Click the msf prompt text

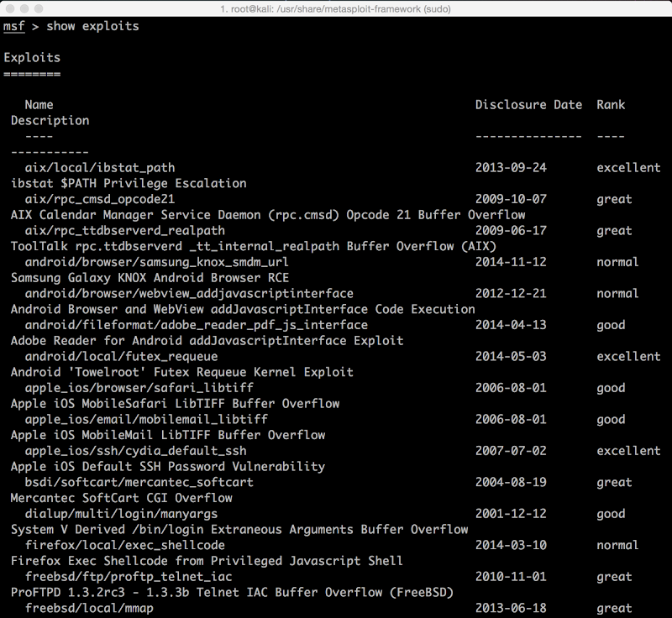click(x=13, y=26)
